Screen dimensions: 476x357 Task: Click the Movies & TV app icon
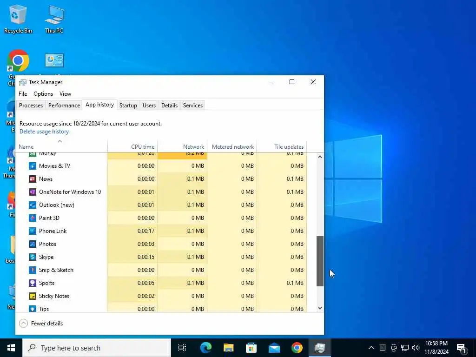click(x=33, y=166)
